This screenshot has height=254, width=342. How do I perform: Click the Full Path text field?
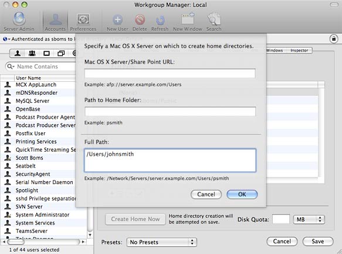pyautogui.click(x=170, y=161)
